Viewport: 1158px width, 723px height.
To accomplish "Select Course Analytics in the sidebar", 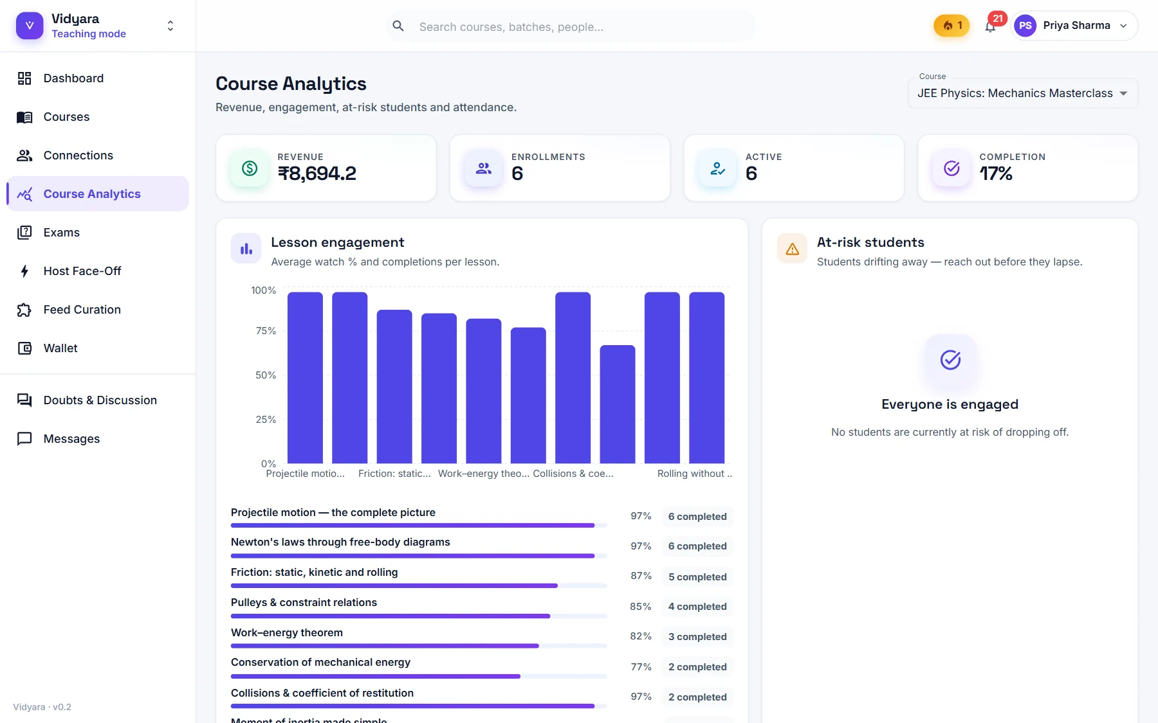I will (98, 194).
